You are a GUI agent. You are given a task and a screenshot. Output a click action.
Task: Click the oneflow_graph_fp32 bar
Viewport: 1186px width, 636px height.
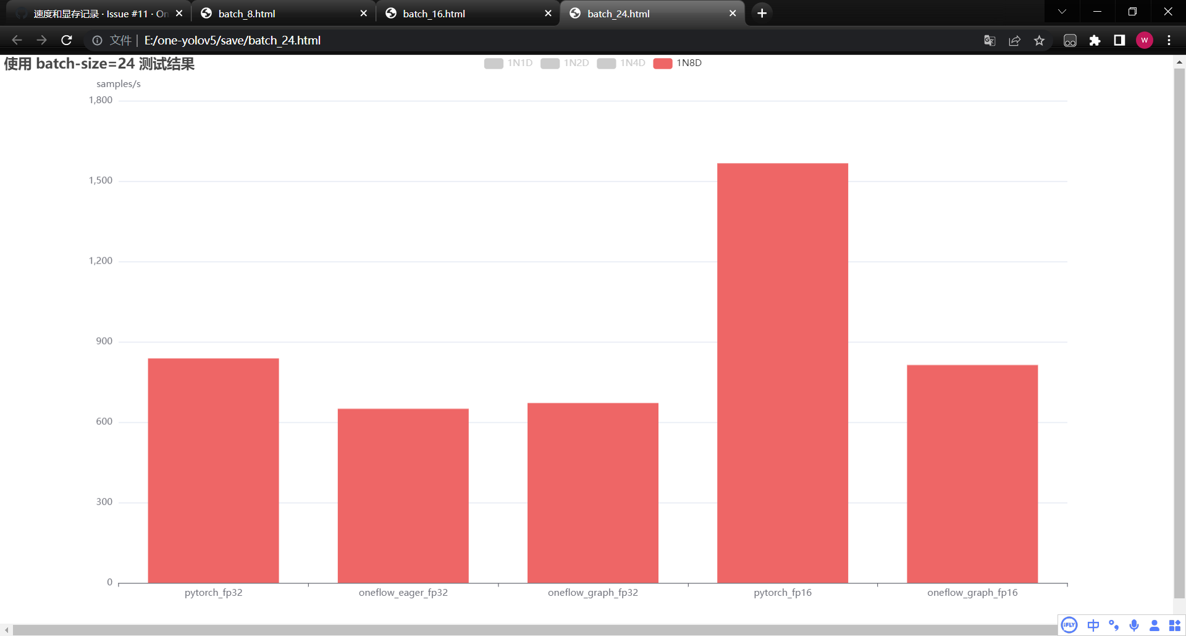(593, 493)
